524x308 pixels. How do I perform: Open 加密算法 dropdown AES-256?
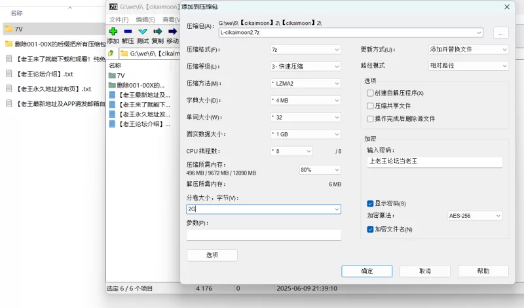pos(475,216)
